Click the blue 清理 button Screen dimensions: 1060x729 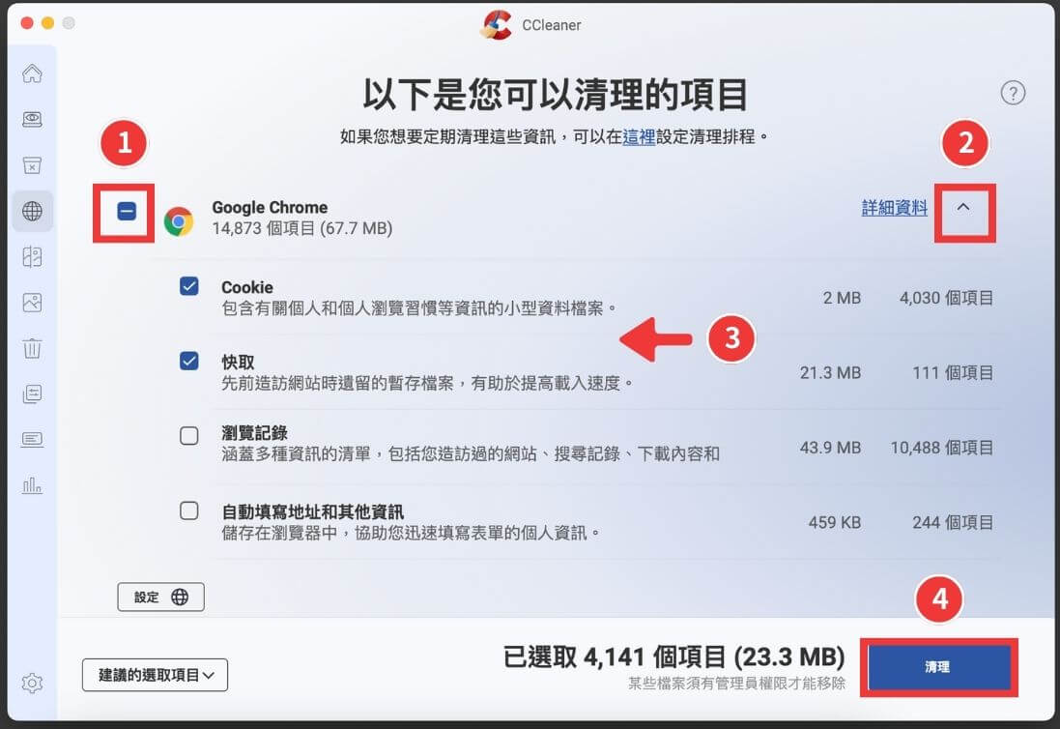[x=939, y=667]
